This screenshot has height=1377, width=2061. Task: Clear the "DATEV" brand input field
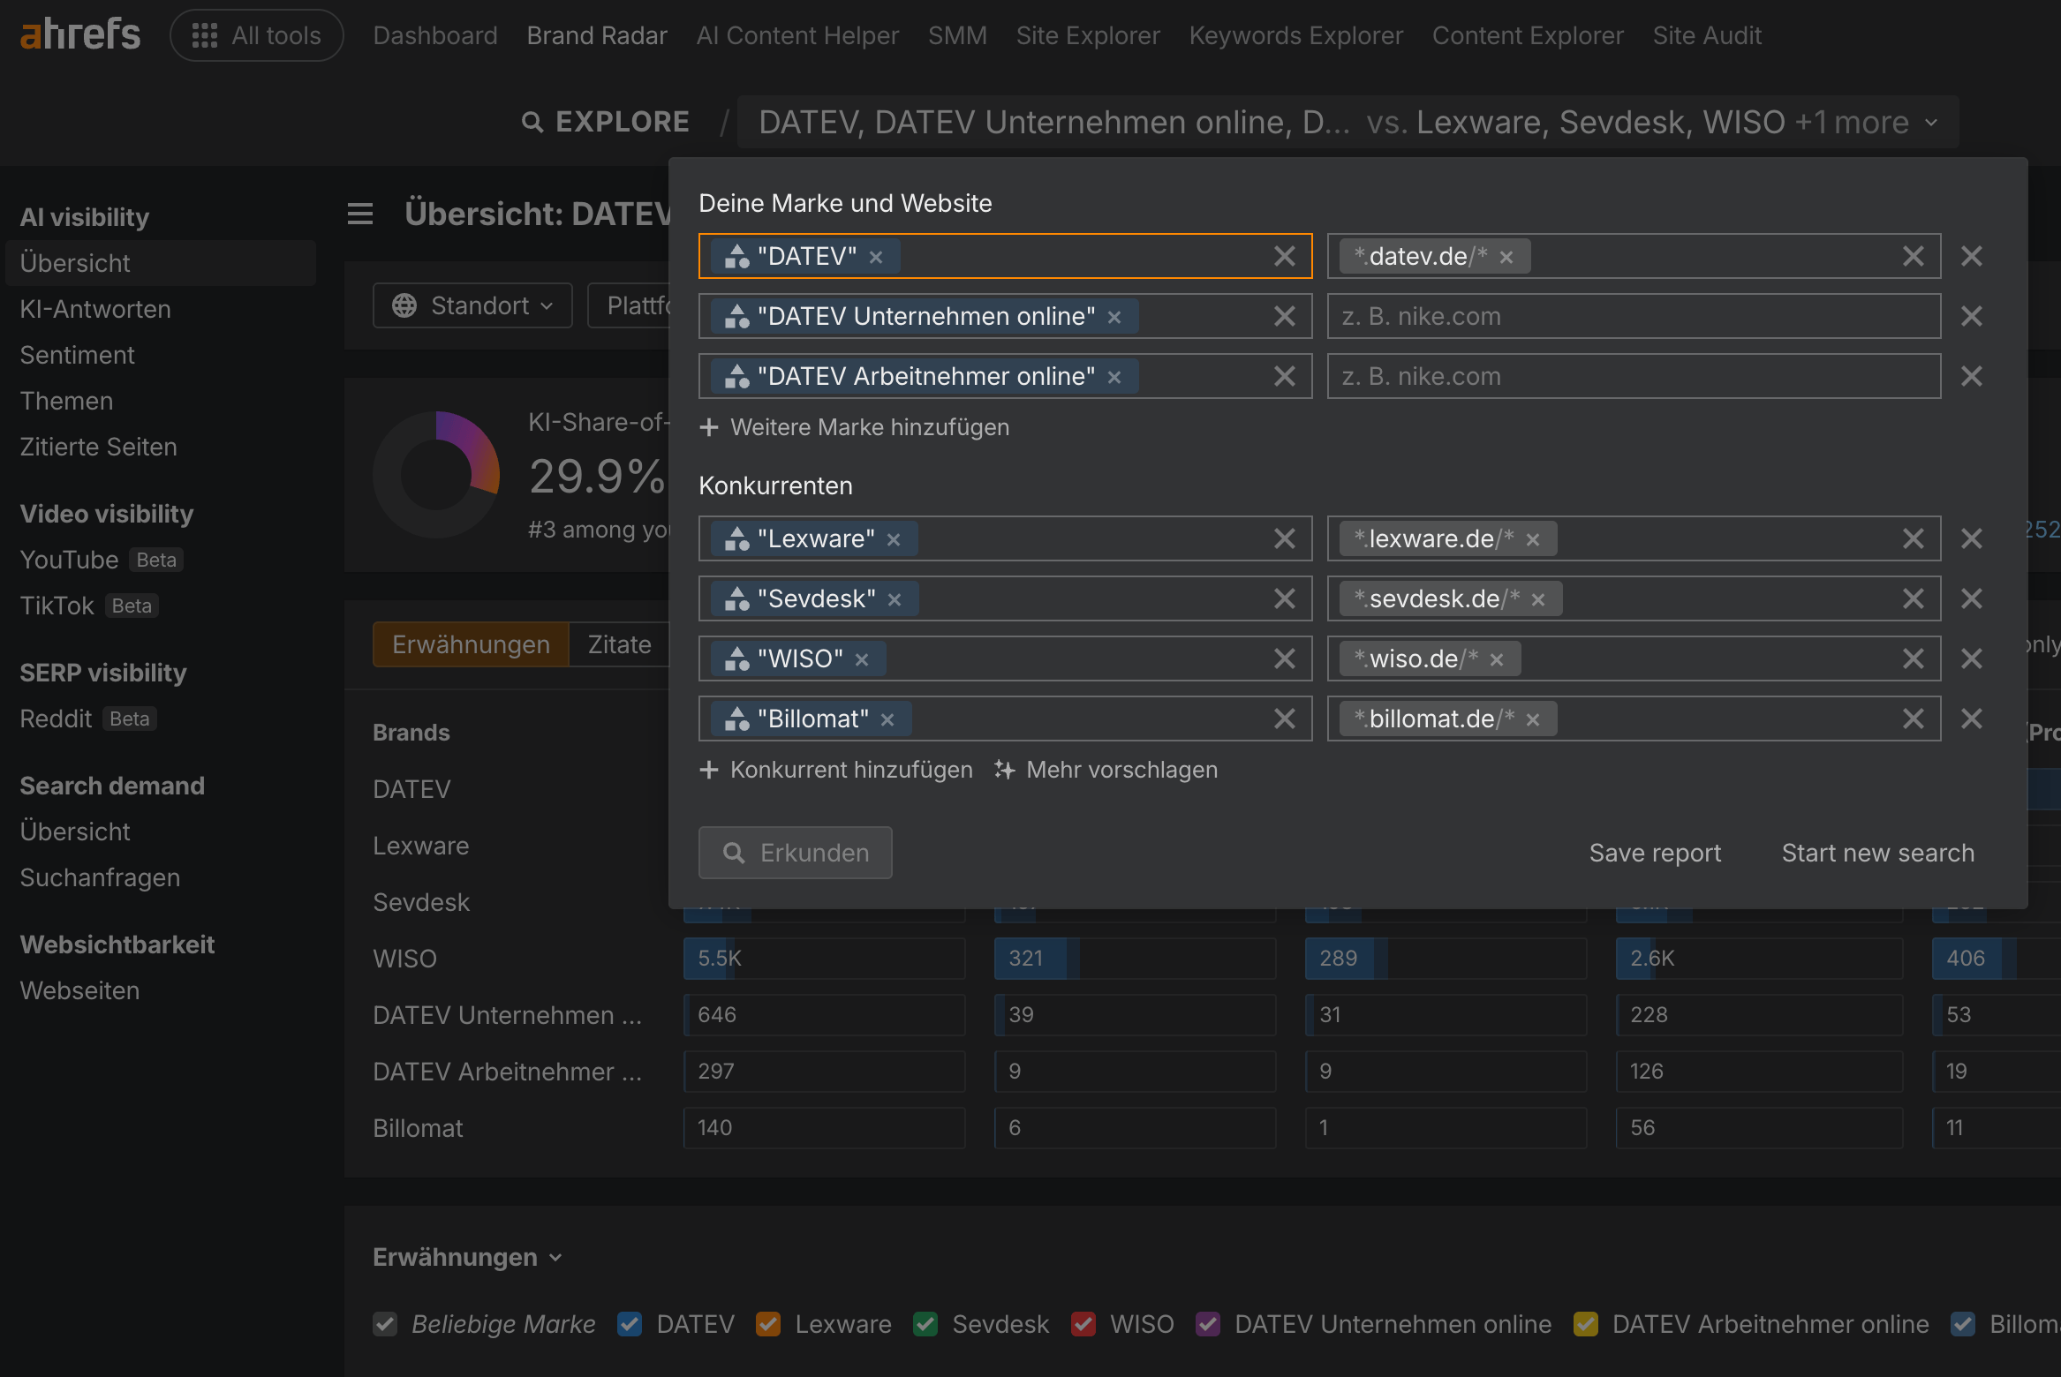[x=1285, y=256]
